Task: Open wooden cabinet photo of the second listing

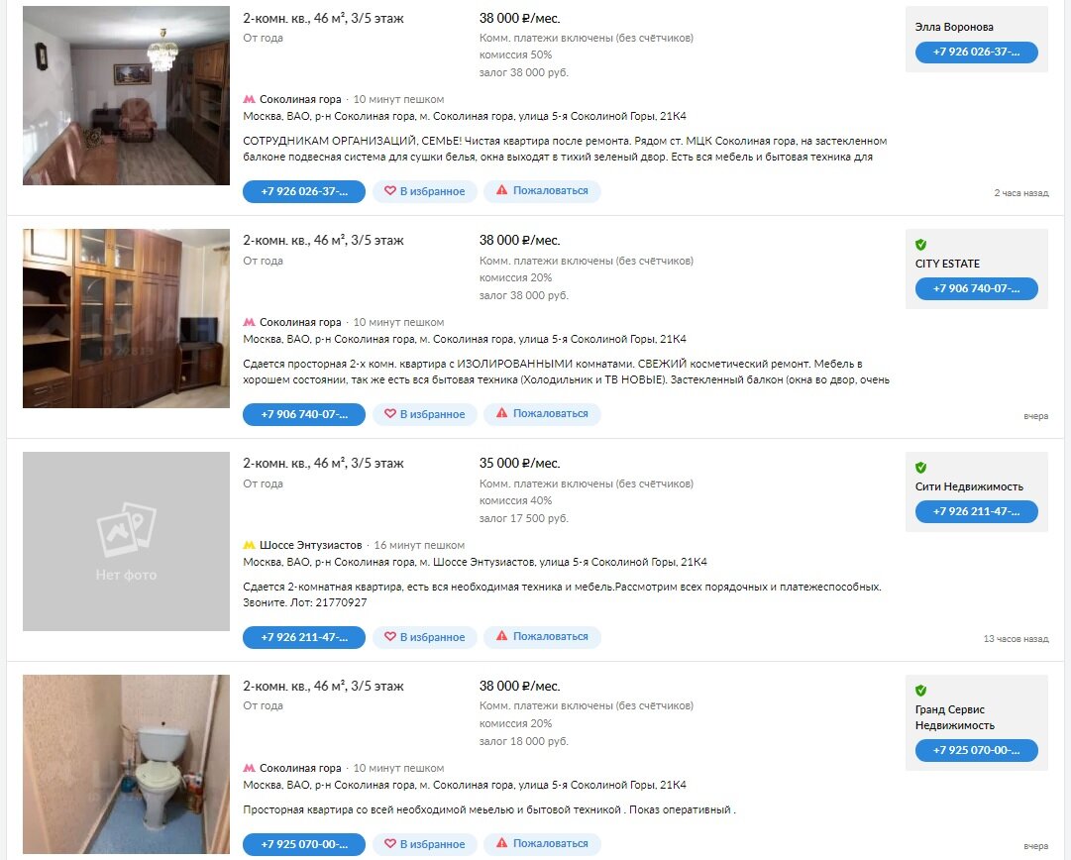Action: coord(127,318)
